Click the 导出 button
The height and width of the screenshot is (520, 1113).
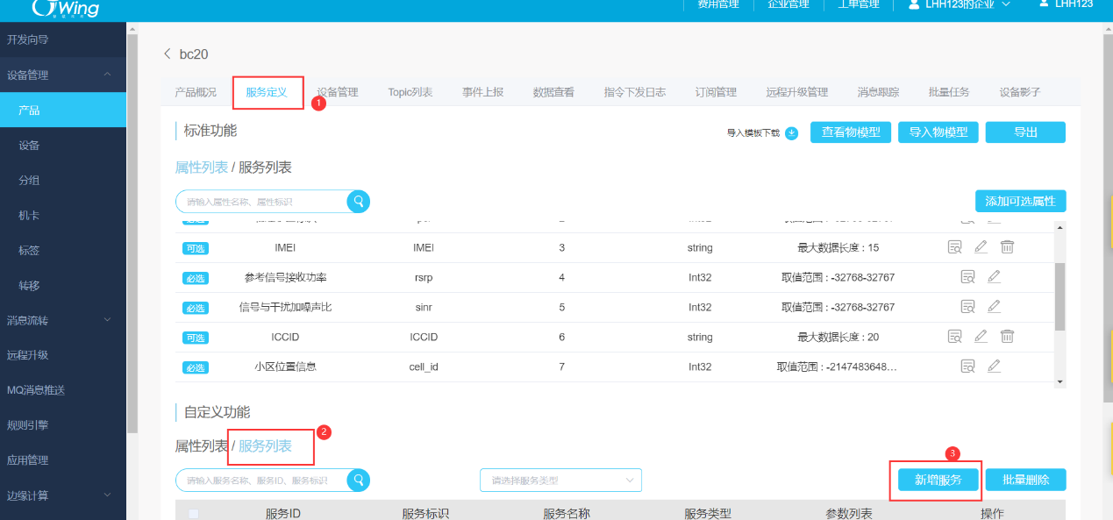click(1025, 132)
